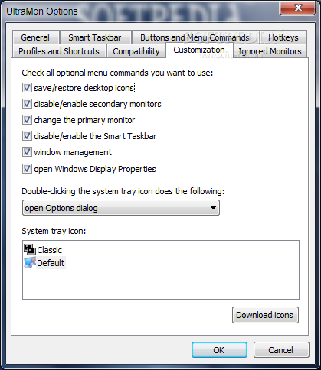Open the Hotkeys tab

(x=283, y=37)
